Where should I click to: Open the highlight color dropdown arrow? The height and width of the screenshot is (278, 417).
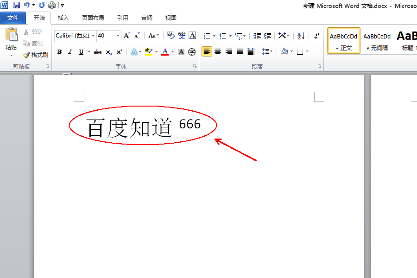pos(157,52)
